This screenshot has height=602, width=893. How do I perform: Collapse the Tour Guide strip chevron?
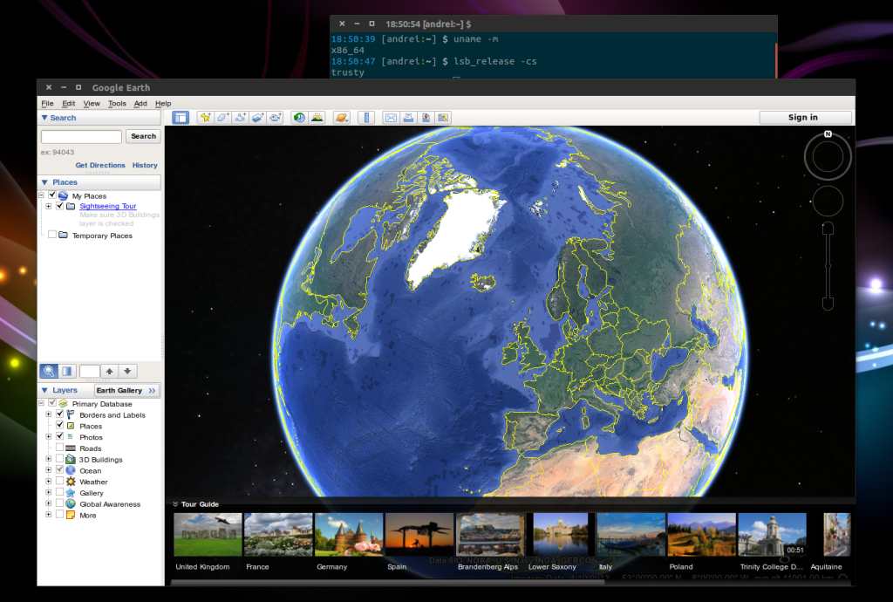point(175,504)
